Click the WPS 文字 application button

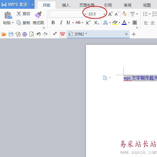tap(15, 4)
